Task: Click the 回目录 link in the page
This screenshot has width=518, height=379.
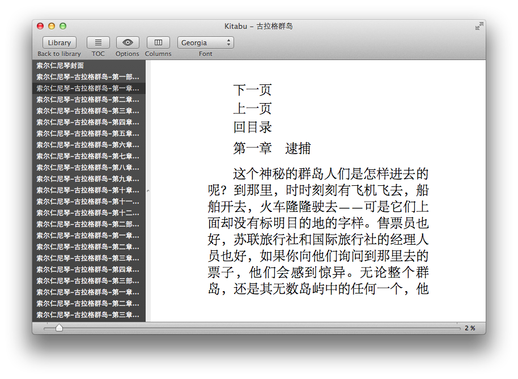Action: (252, 127)
